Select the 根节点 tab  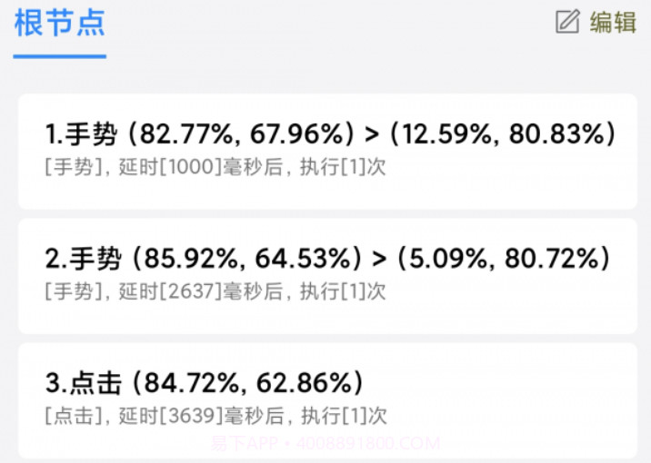tap(59, 24)
